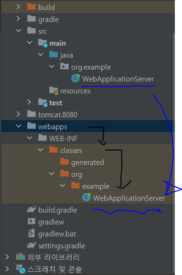Viewport: 182px width, 275px height.
Task: Click WebApplicationServer class icon under org.example
Action: pos(75,78)
